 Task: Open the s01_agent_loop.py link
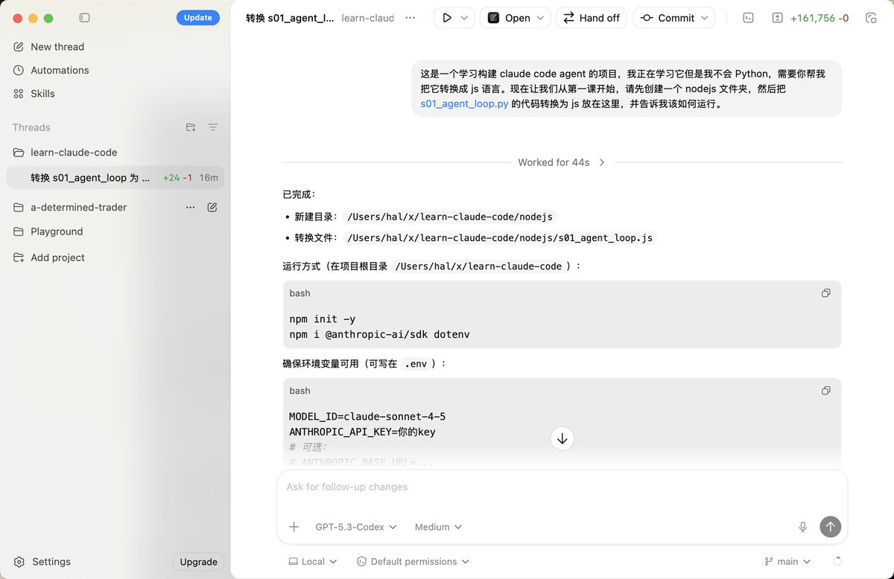[464, 103]
